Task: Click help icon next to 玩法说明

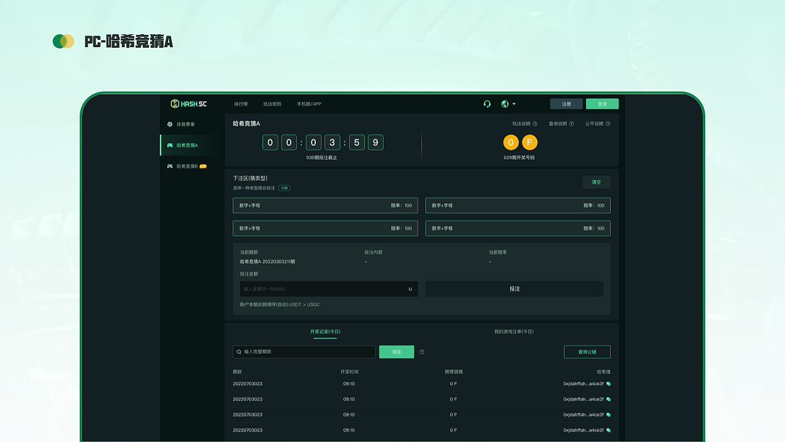Action: click(x=535, y=124)
